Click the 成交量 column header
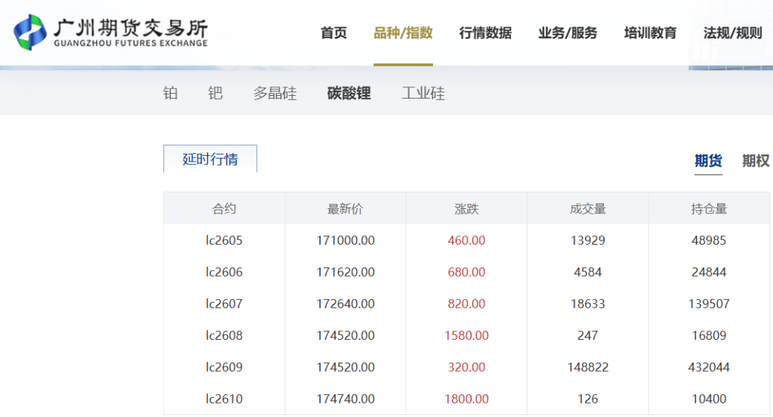The height and width of the screenshot is (417, 773). click(x=588, y=209)
